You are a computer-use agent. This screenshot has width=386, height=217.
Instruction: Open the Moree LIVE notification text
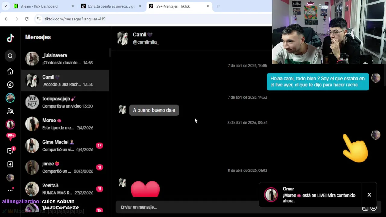click(319, 198)
